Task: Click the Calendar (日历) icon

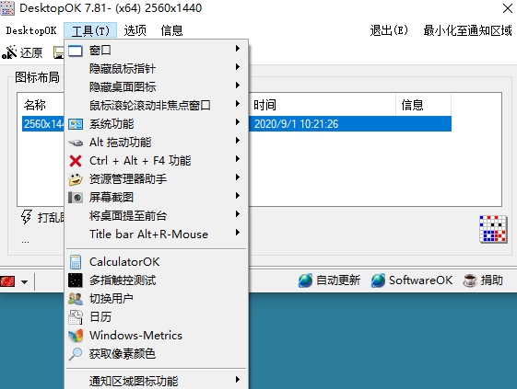Action: 76,317
